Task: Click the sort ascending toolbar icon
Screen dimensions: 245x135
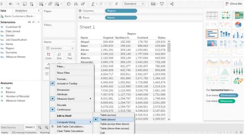Action: pyautogui.click(x=76, y=4)
